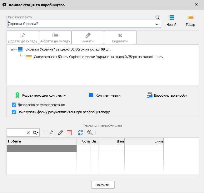Click the blue Новий kit icon
The height and width of the screenshot is (193, 204).
(172, 18)
